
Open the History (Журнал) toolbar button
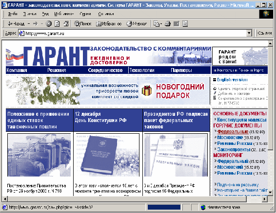tap(137, 23)
